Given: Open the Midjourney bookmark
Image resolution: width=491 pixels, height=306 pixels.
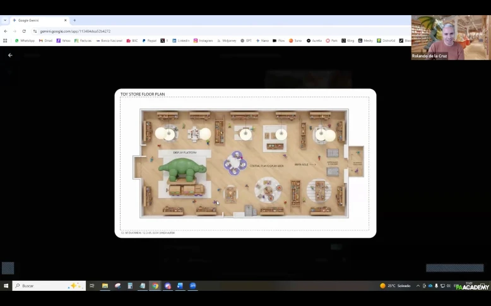Looking at the screenshot, I should pyautogui.click(x=226, y=40).
